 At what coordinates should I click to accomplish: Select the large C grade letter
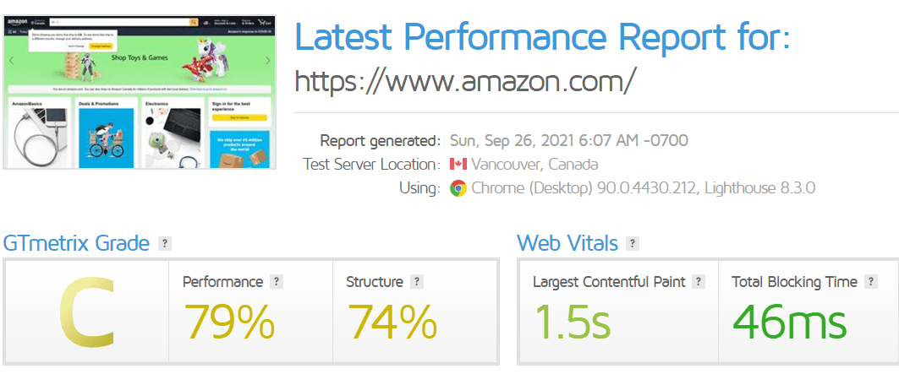pyautogui.click(x=85, y=314)
